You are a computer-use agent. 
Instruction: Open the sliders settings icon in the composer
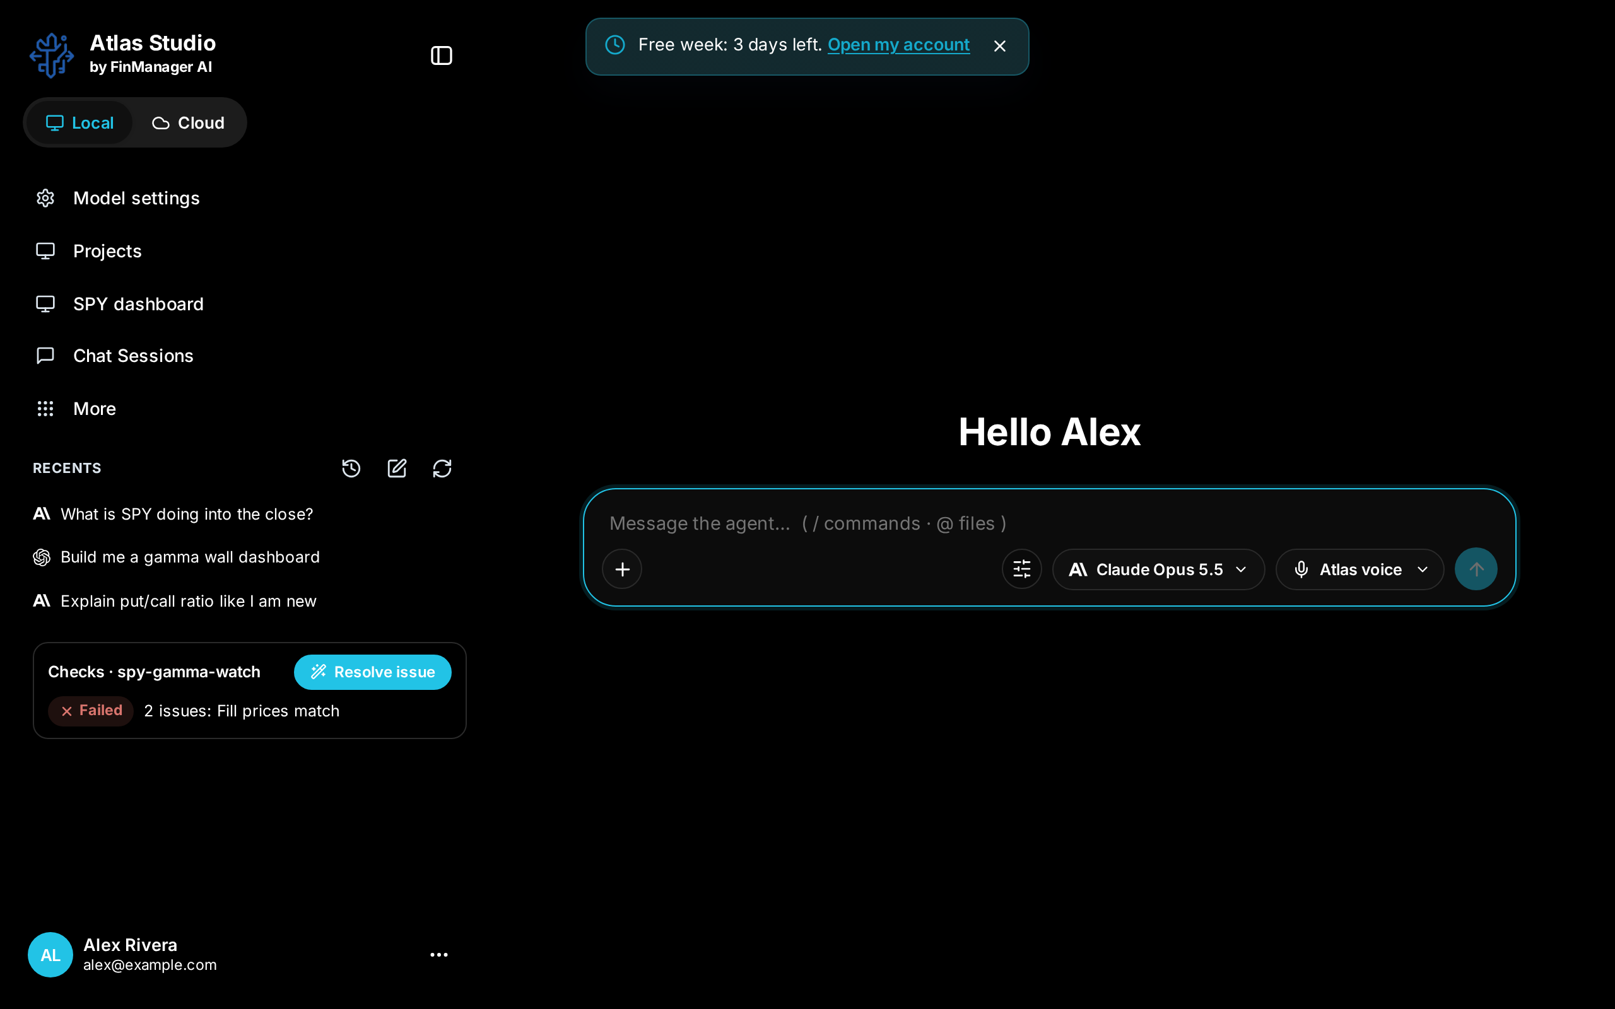pos(1022,569)
